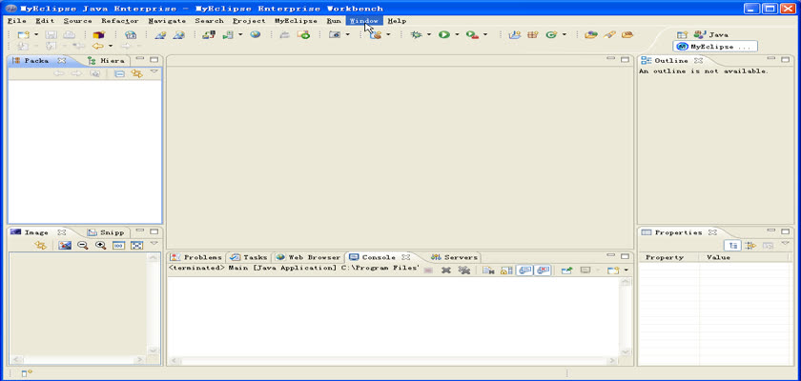Click the Run External Tools icon
Viewport: 801px width, 381px height.
(x=473, y=34)
